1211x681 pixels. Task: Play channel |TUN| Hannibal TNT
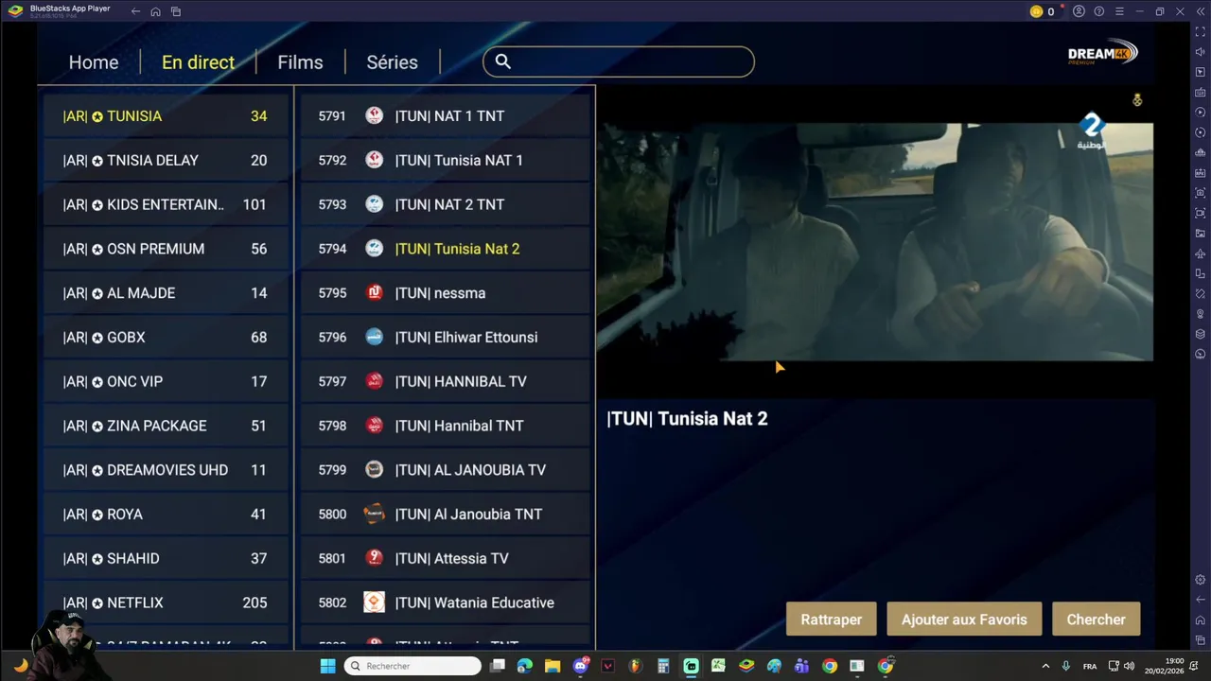point(446,426)
